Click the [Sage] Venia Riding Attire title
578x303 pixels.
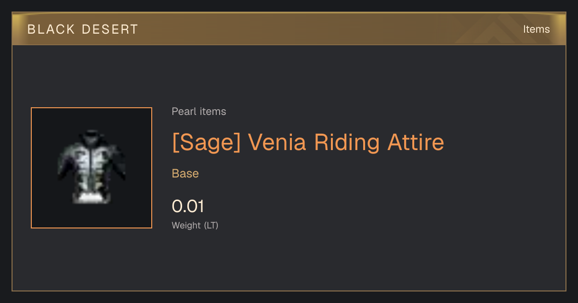pos(308,142)
